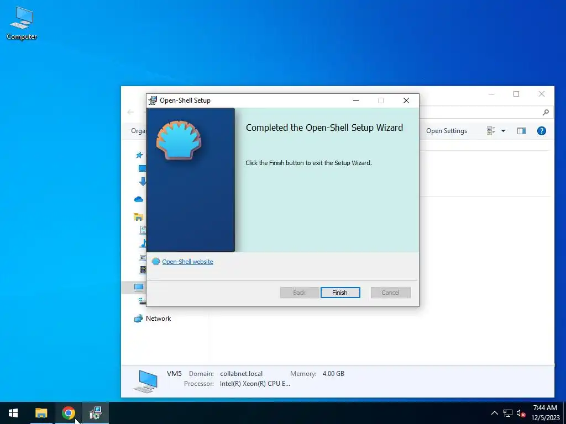Click the installer icon on the taskbar
The image size is (566, 424).
[95, 413]
